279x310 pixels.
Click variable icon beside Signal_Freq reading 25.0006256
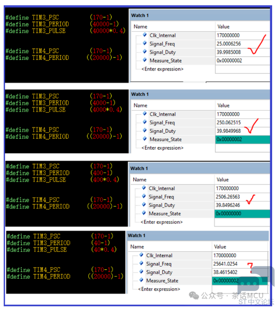pyautogui.click(x=145, y=43)
